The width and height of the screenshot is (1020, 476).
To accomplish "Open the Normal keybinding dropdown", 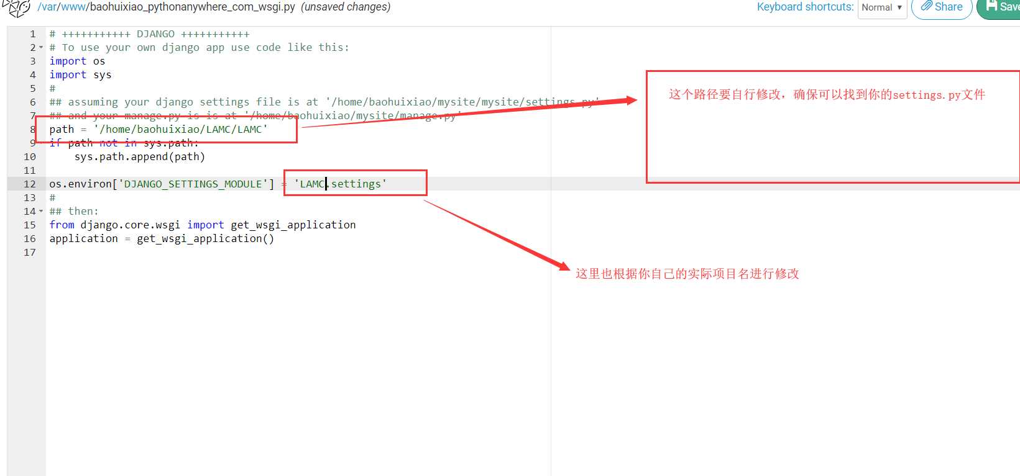I will (882, 7).
